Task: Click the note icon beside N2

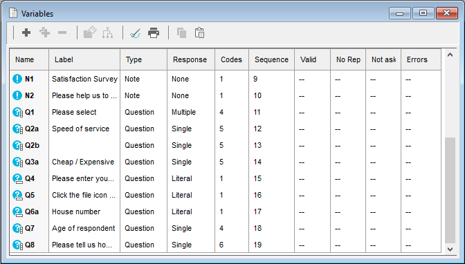Action: click(x=17, y=95)
